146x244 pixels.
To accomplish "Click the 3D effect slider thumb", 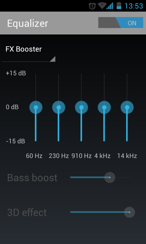I will [130, 212].
